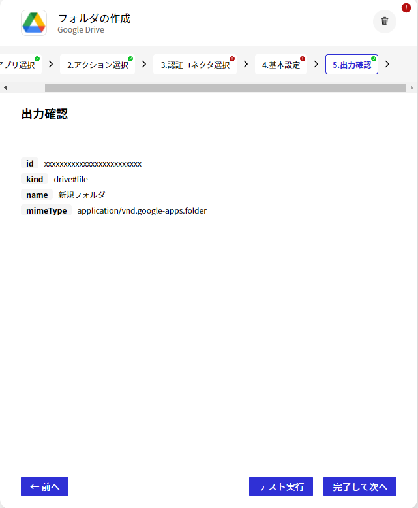Click the id field label

pyautogui.click(x=30, y=163)
